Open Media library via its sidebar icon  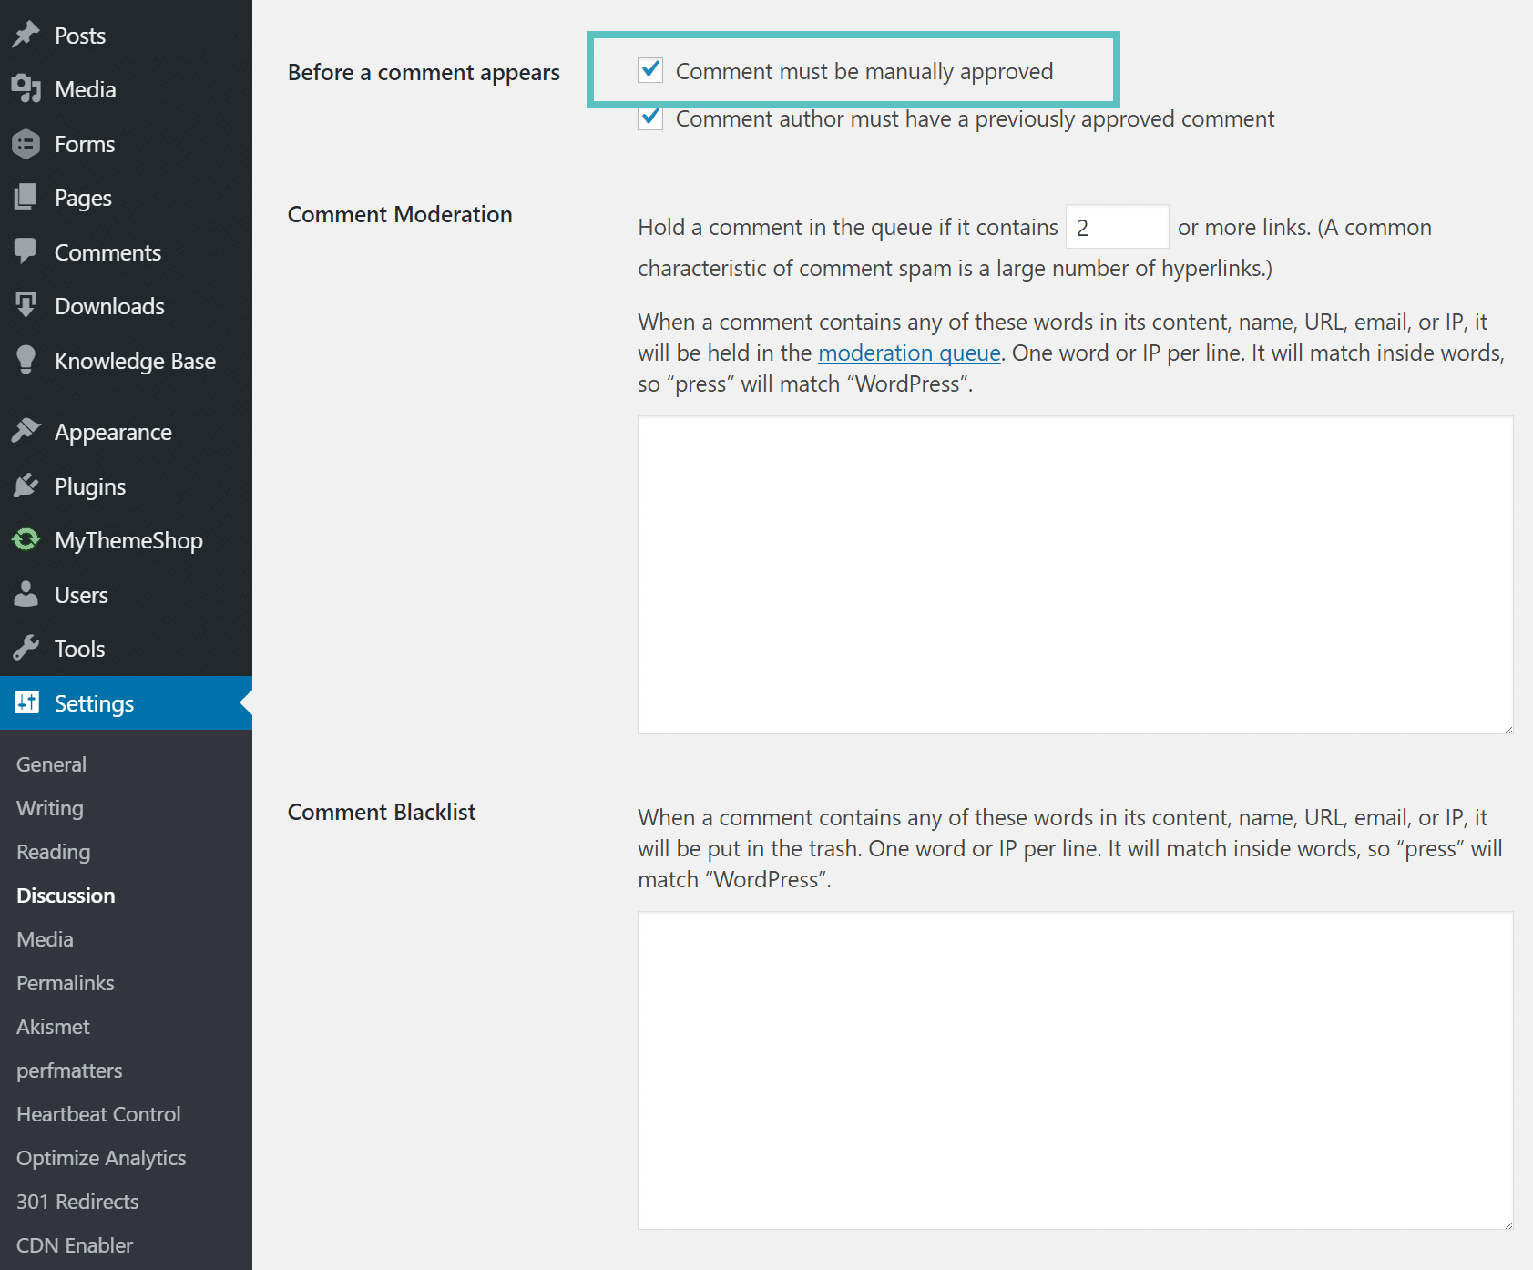point(26,88)
